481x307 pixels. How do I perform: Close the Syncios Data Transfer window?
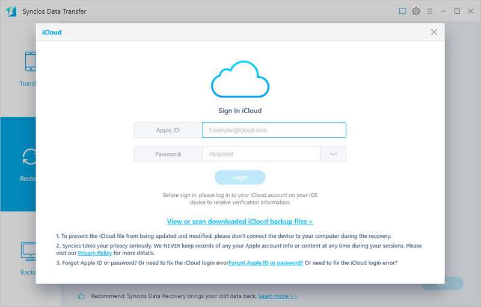[x=471, y=11]
